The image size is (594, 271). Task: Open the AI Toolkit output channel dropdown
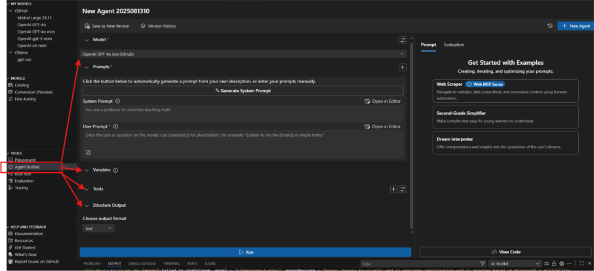click(515, 263)
